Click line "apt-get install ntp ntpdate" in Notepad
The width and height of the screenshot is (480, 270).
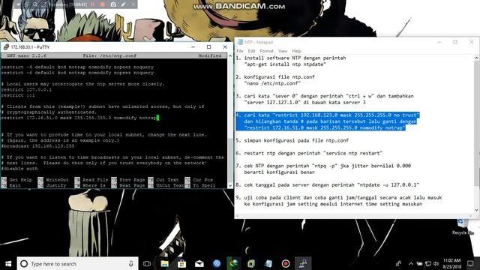click(285, 64)
